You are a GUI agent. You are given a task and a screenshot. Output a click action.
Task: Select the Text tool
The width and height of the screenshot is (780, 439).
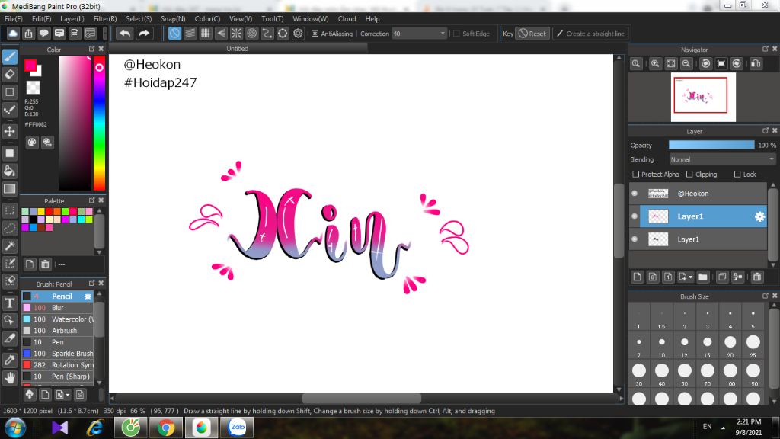click(x=9, y=303)
